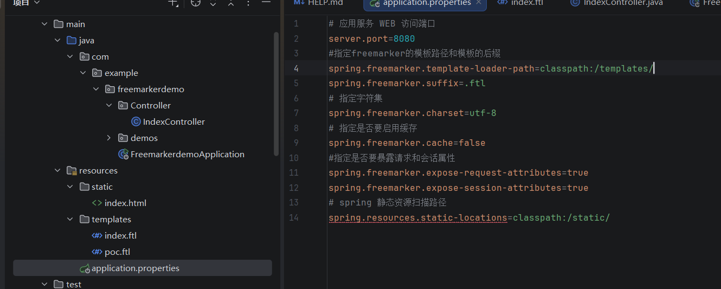Click the Select Opened File crosshair icon
721x289 pixels.
[196, 3]
